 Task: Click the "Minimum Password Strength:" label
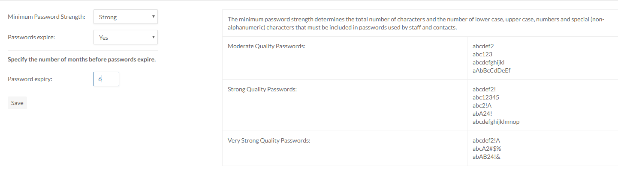pos(46,17)
